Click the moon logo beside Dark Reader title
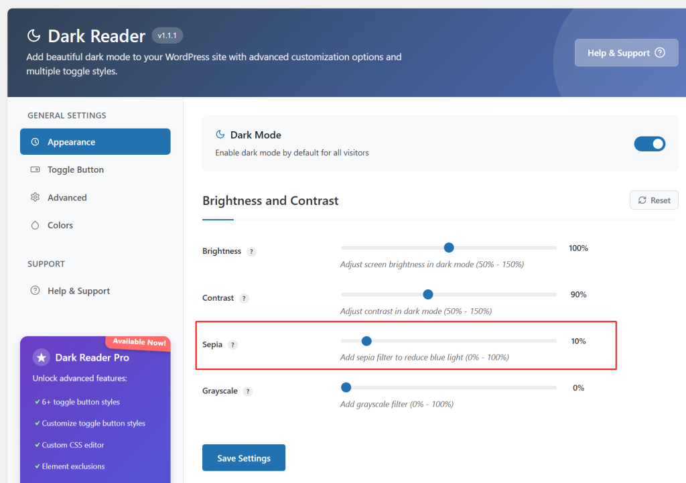The width and height of the screenshot is (686, 483). [x=33, y=36]
